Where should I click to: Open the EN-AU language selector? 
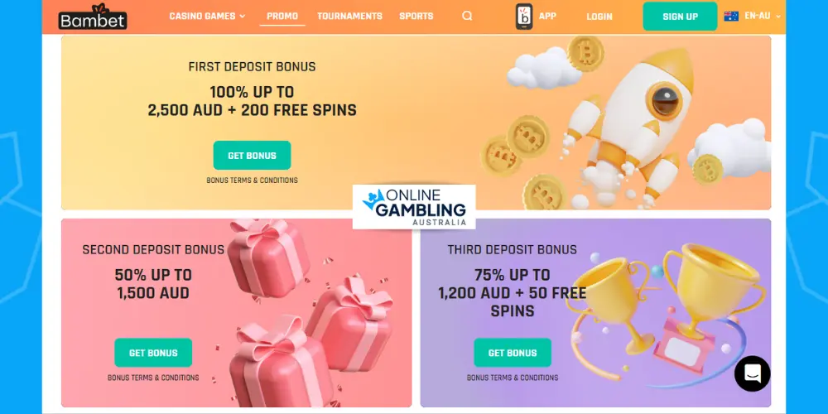pyautogui.click(x=762, y=16)
